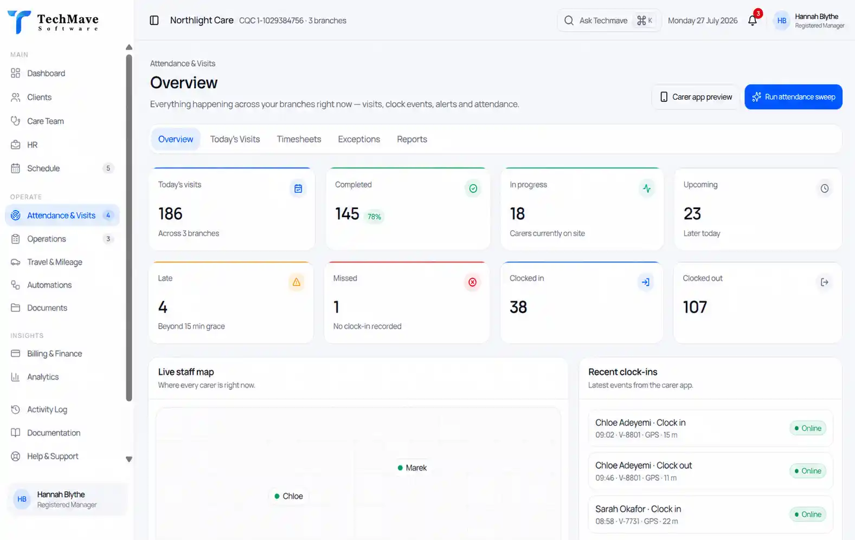Open Billing & Finance
This screenshot has width=855, height=540.
pyautogui.click(x=62, y=354)
